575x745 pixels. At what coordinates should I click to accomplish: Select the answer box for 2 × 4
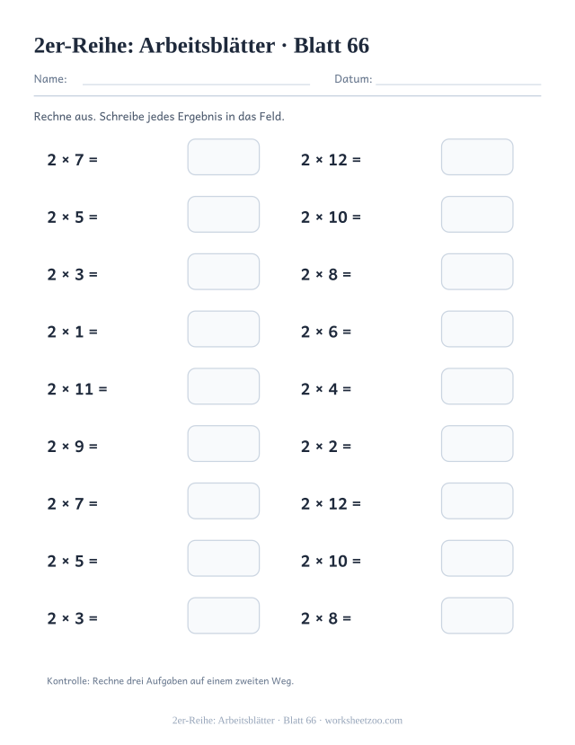tap(477, 386)
